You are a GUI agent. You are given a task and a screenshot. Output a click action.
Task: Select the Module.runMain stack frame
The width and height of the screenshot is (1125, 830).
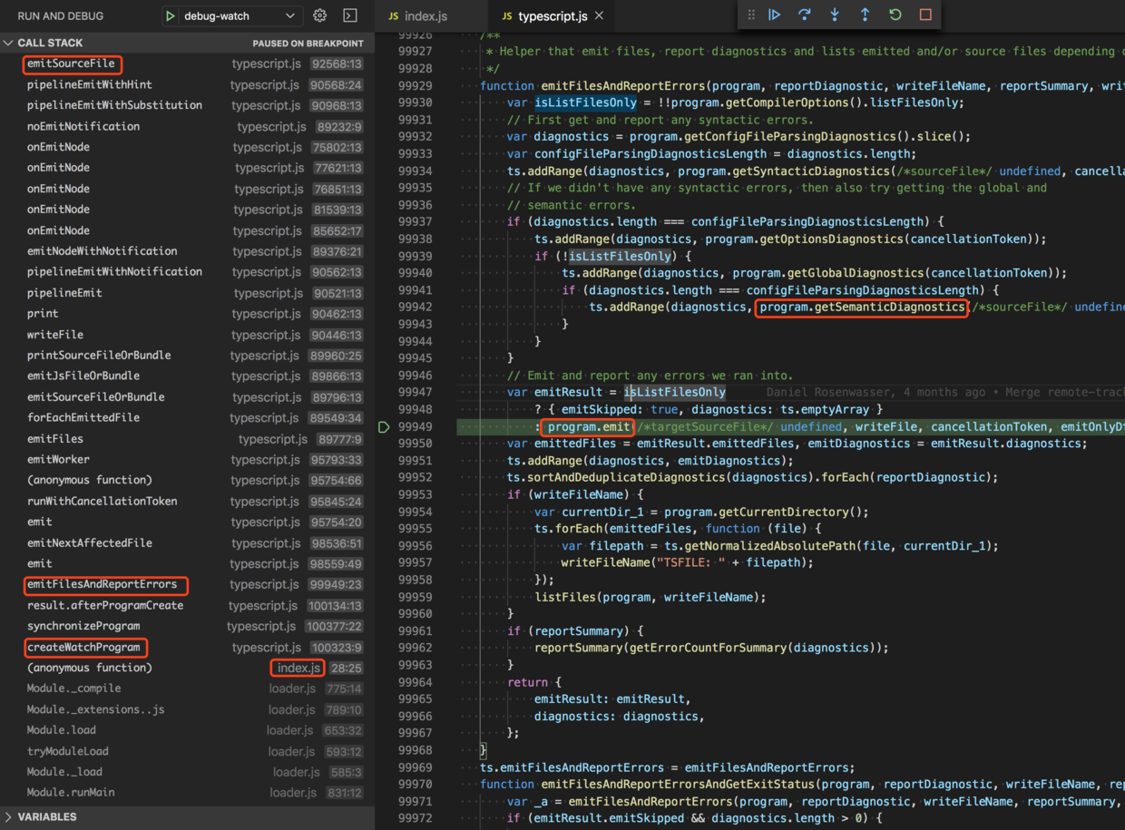[x=71, y=792]
